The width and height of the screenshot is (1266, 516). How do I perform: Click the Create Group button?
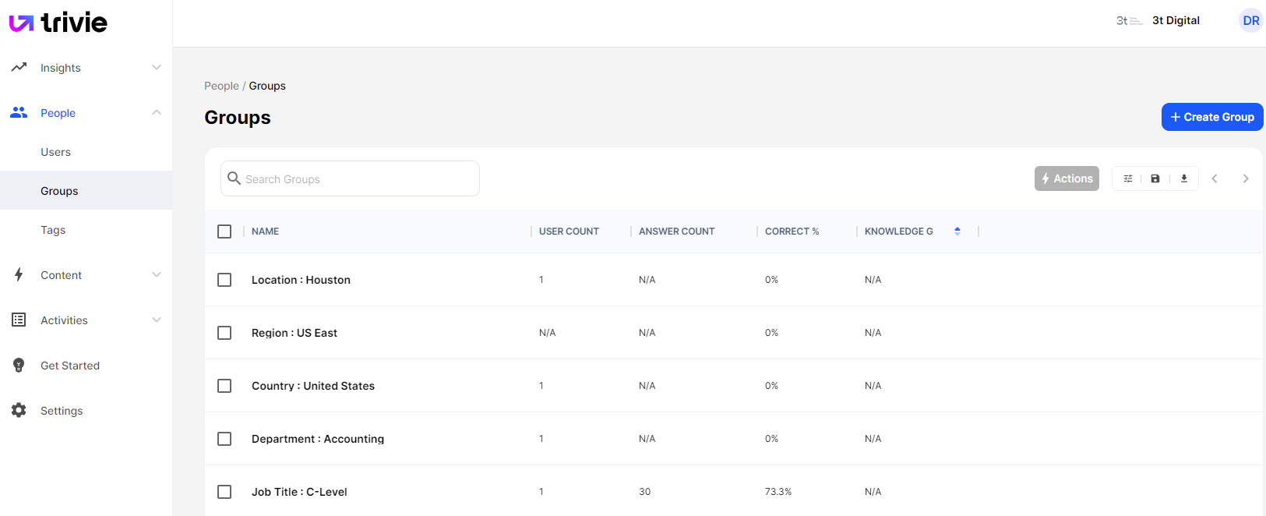tap(1211, 117)
